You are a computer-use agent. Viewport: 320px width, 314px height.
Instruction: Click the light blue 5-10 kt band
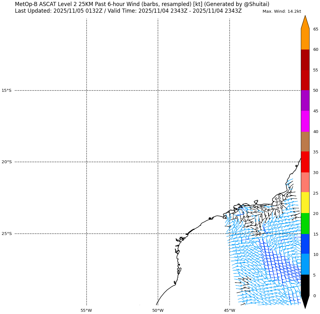pos(305,264)
